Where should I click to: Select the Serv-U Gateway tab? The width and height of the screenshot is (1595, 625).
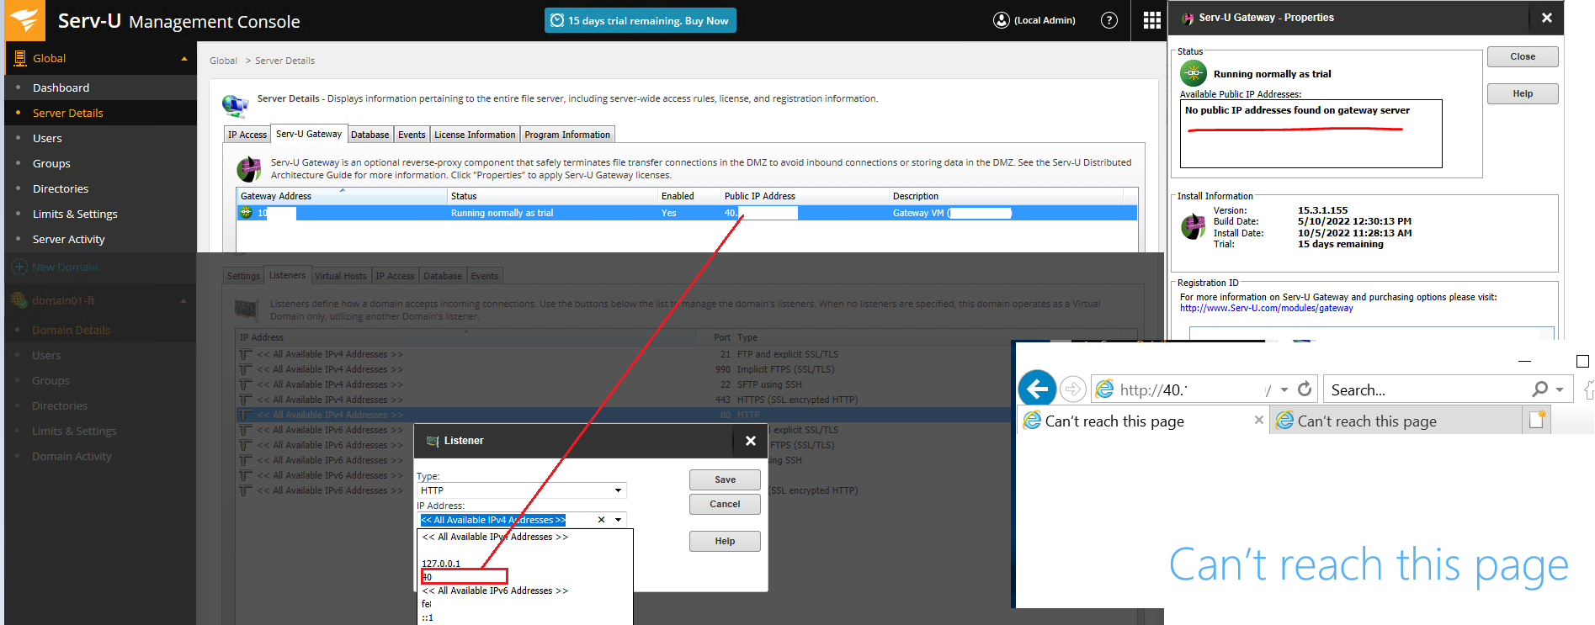pyautogui.click(x=309, y=134)
